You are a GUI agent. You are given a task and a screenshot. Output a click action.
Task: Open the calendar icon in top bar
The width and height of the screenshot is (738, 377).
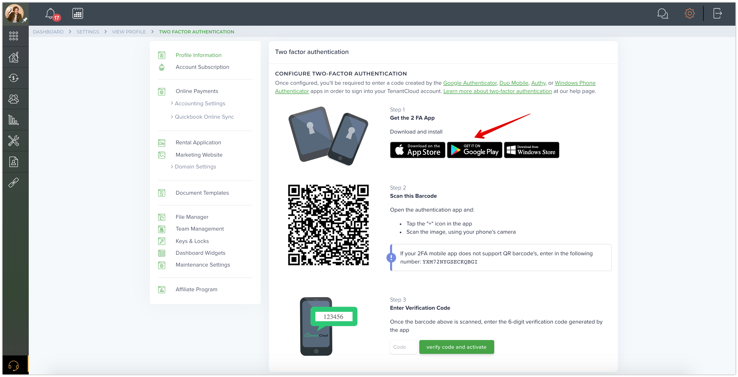tap(78, 13)
